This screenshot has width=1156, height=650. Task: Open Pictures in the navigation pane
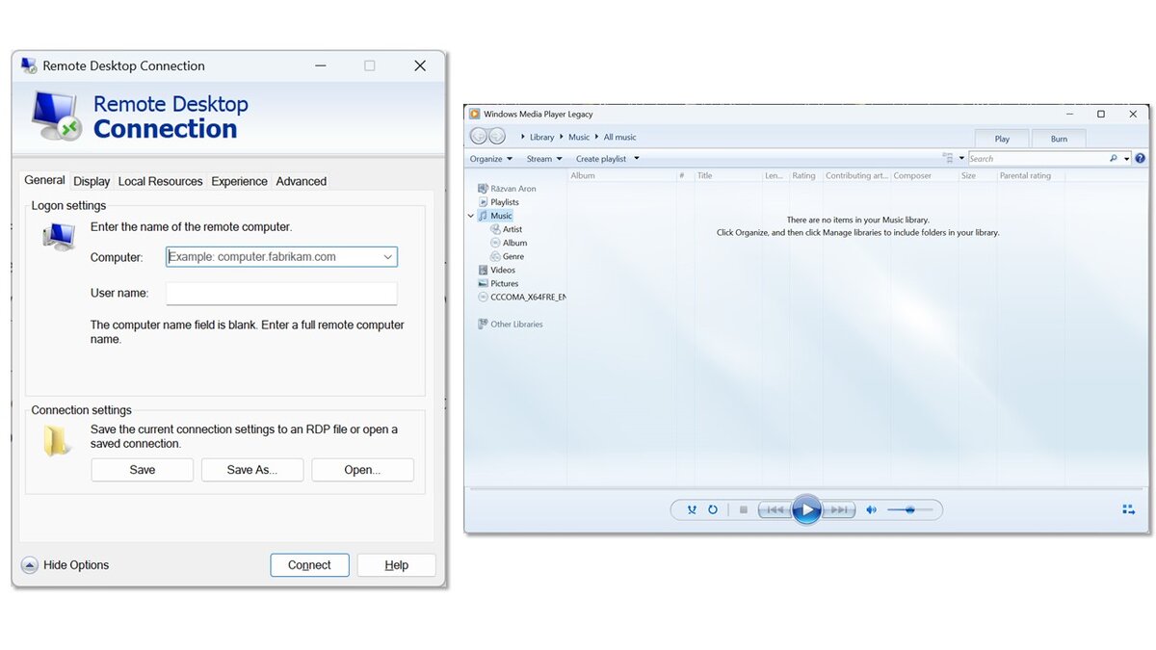[498, 283]
